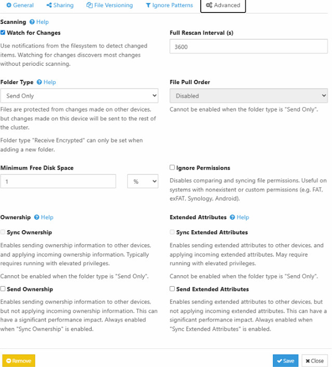Click the Extended Attributes help icon
Viewport: 333px width, 367px height.
pos(232,218)
